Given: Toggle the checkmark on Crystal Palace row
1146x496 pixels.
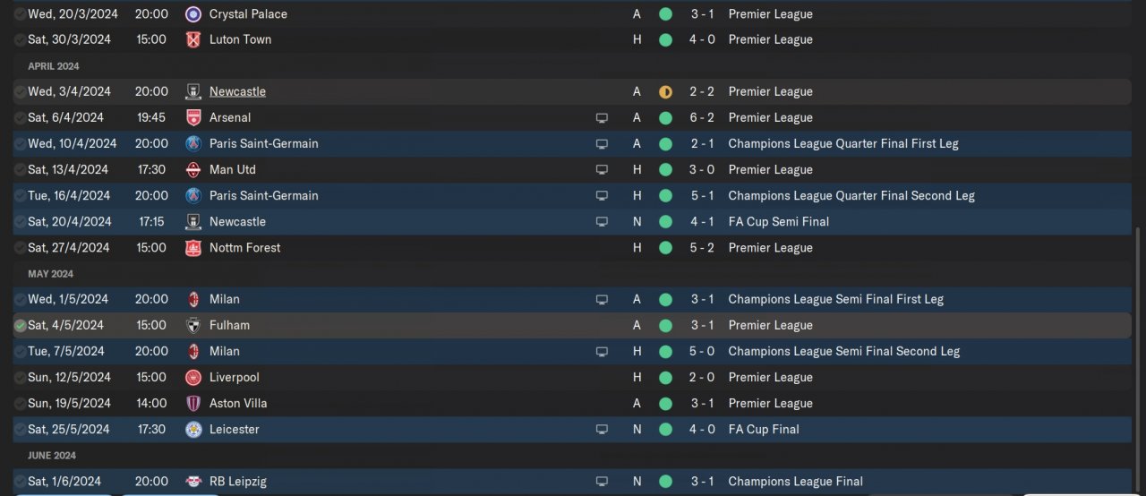Looking at the screenshot, I should coord(20,14).
